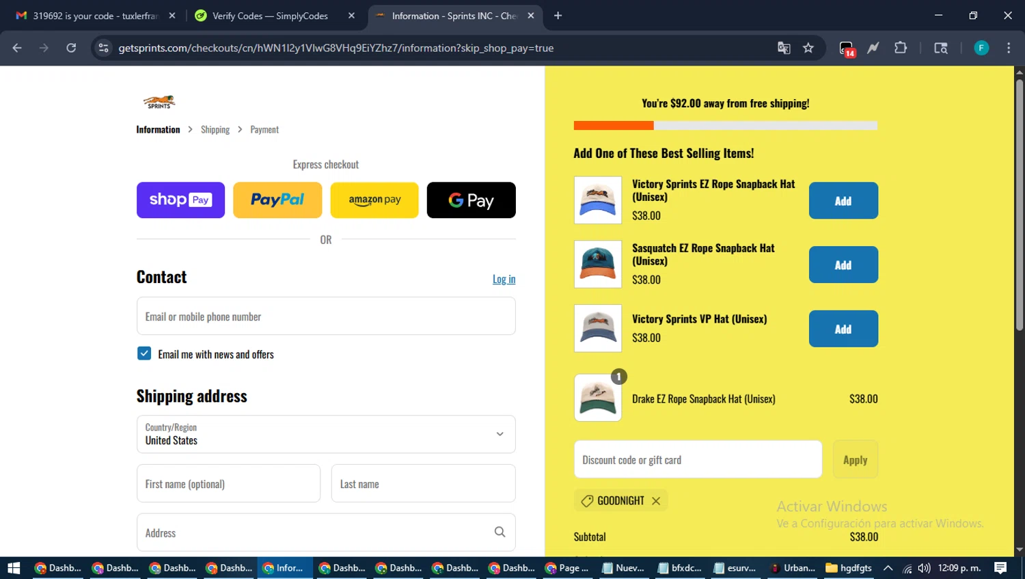The image size is (1025, 579).
Task: Close the Gmail 319692 code tab
Action: [x=172, y=16]
